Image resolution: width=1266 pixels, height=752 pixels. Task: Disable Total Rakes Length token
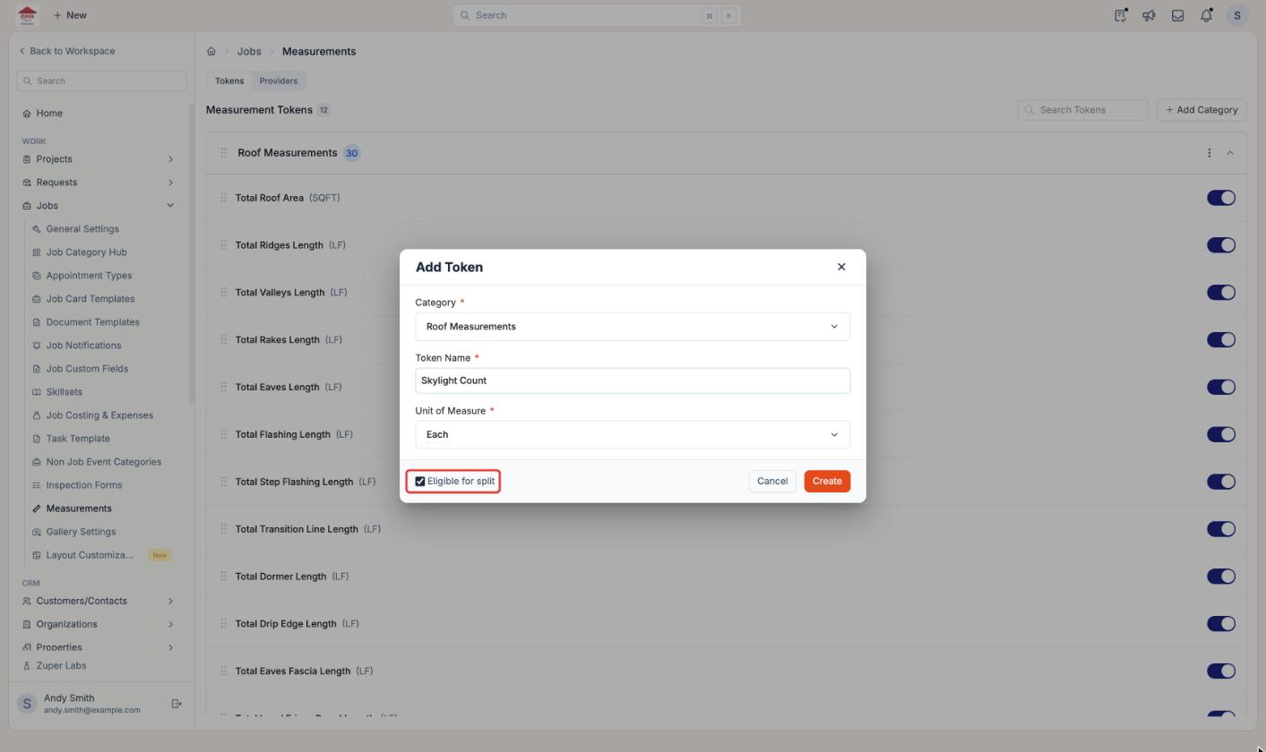click(x=1221, y=339)
